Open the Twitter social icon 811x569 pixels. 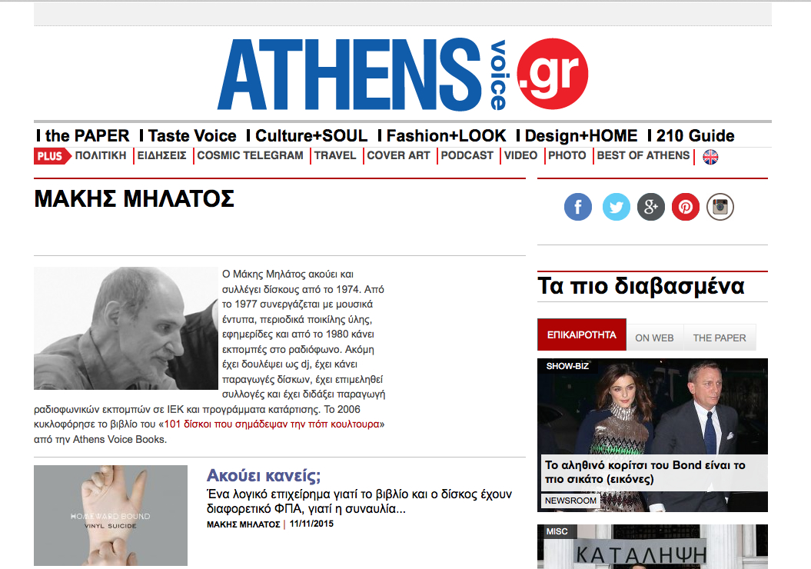pos(616,207)
